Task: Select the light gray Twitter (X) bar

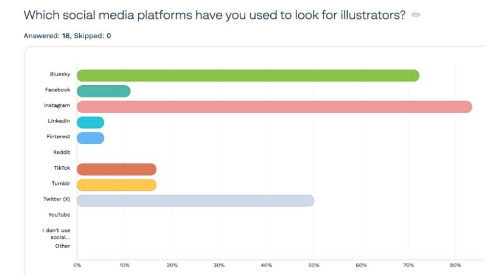Action: 195,201
